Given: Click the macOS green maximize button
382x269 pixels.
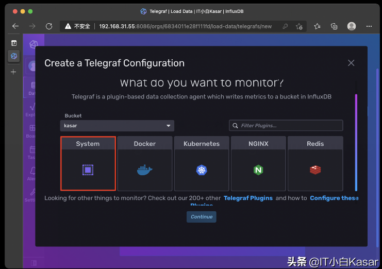Looking at the screenshot, I should (x=30, y=11).
